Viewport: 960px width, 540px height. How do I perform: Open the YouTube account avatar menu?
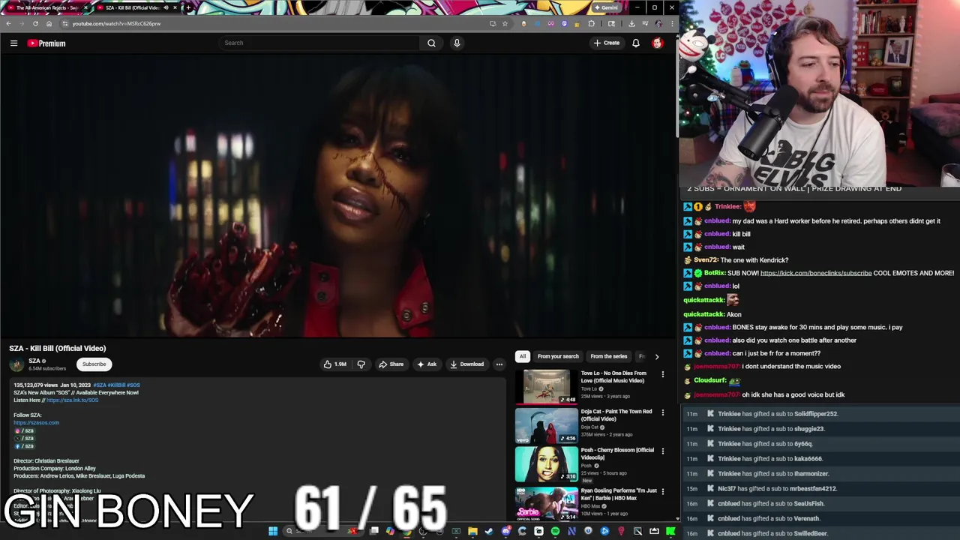point(658,43)
